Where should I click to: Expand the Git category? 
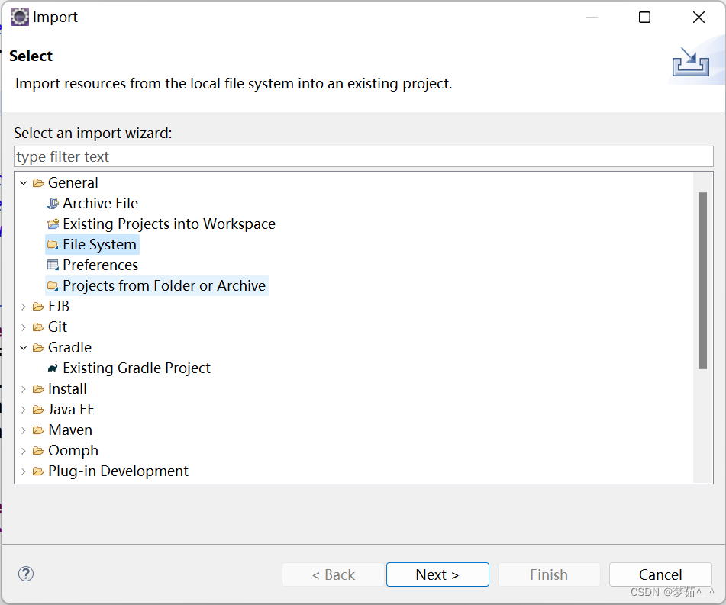pos(24,327)
